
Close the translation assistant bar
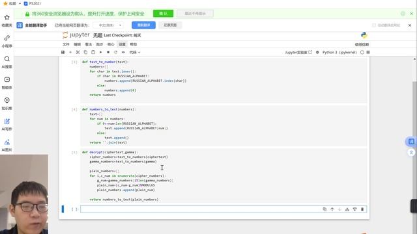(x=410, y=25)
